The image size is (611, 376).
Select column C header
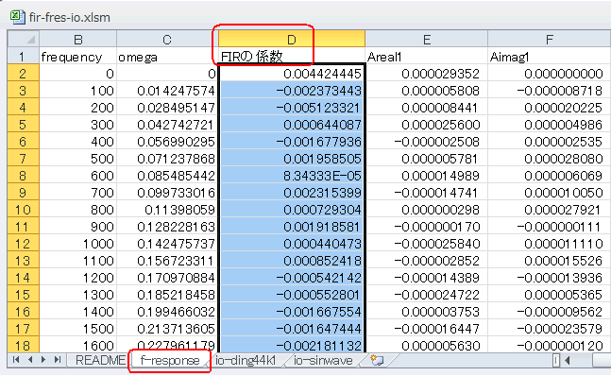click(167, 40)
